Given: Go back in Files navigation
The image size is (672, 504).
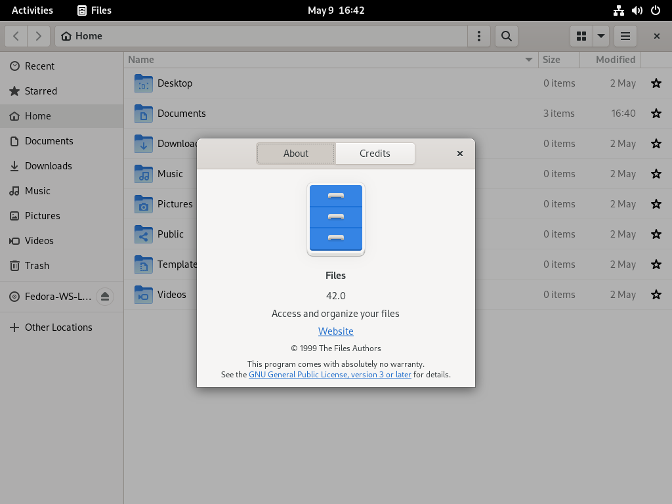Looking at the screenshot, I should coord(16,36).
